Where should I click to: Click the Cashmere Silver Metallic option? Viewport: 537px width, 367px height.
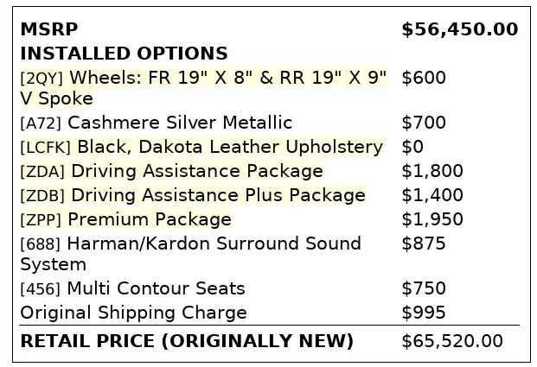180,123
